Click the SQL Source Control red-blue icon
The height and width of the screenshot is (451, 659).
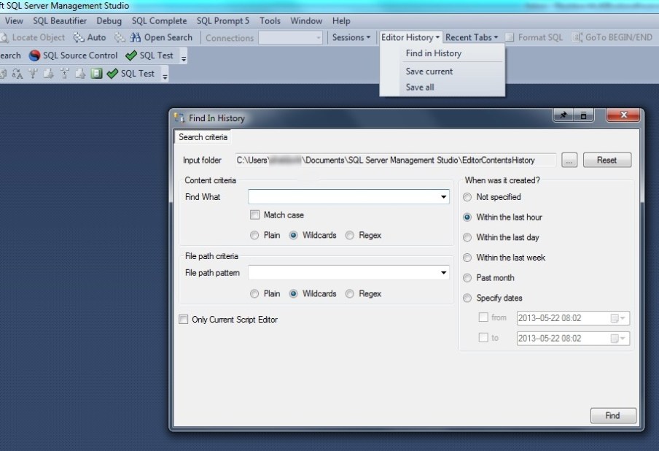pos(34,55)
